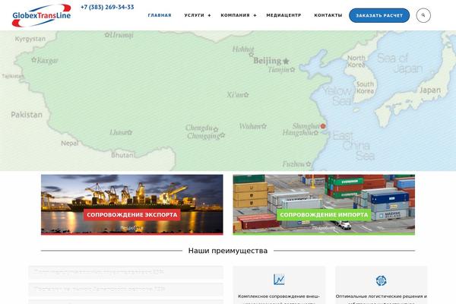The image size is (456, 304).
Task: Click the Pakistan label on map
Action: 27,115
